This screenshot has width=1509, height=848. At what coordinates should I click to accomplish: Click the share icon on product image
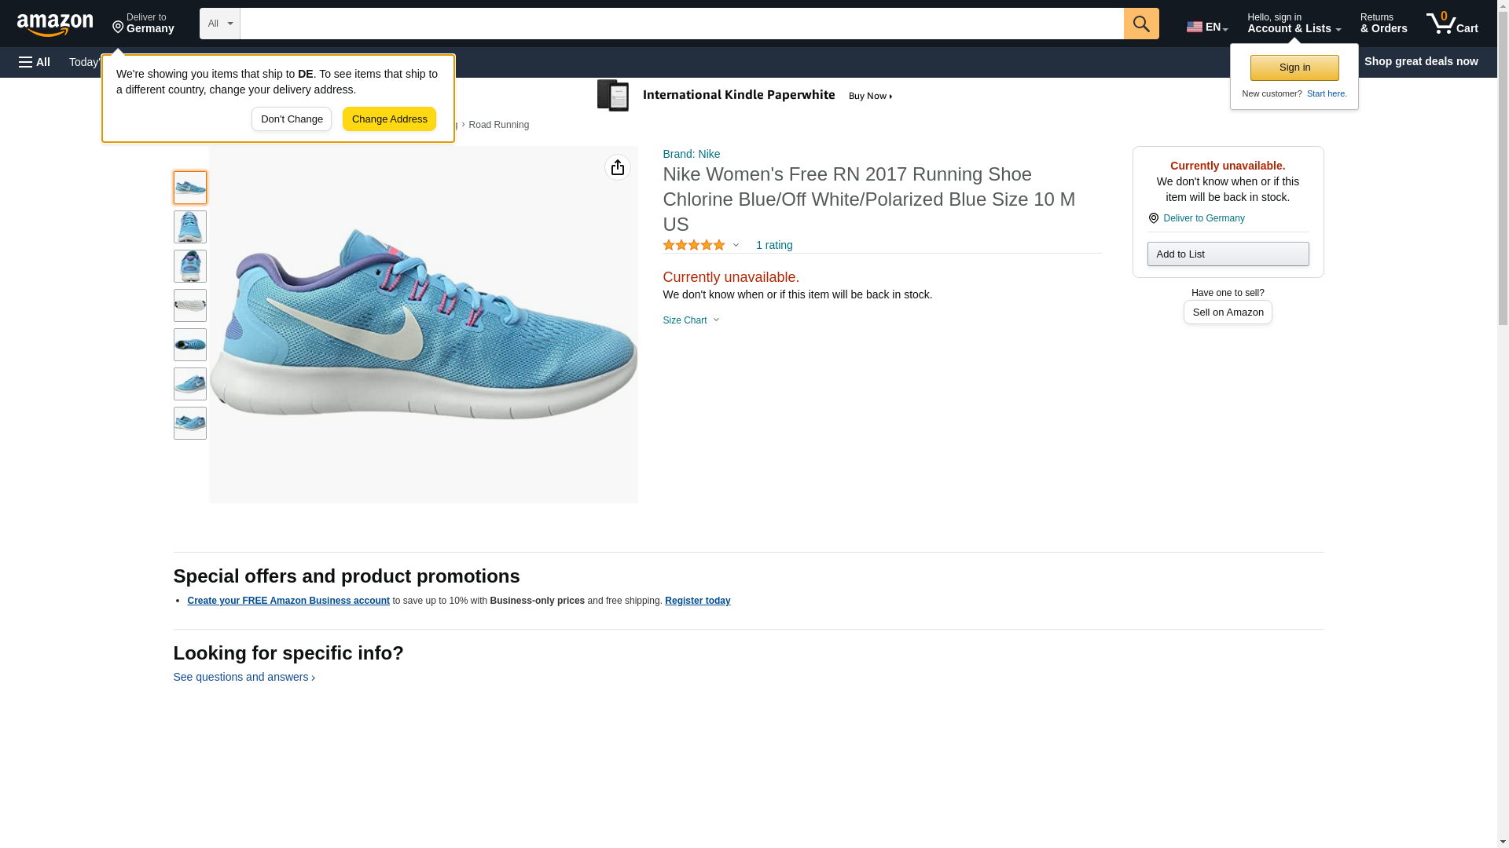[617, 167]
